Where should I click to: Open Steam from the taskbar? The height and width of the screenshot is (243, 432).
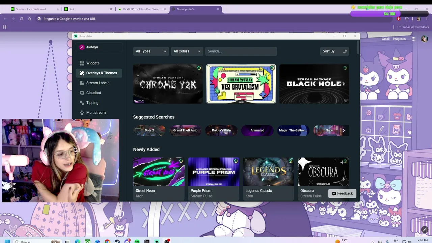[x=117, y=242]
